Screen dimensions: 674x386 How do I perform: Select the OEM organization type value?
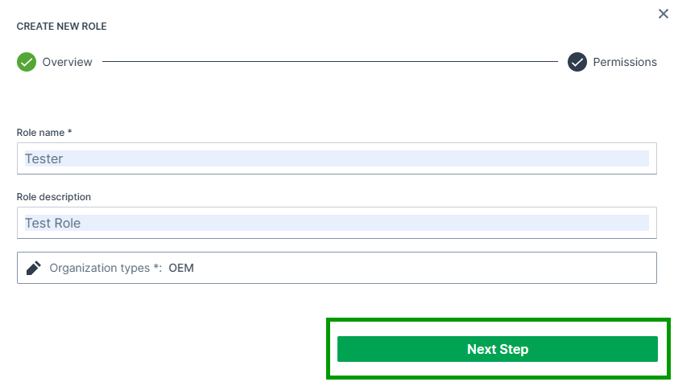tap(181, 268)
